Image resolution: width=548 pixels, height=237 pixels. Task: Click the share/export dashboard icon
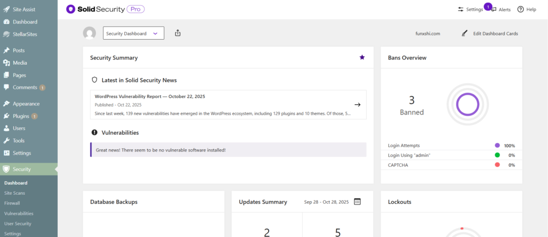tap(178, 33)
